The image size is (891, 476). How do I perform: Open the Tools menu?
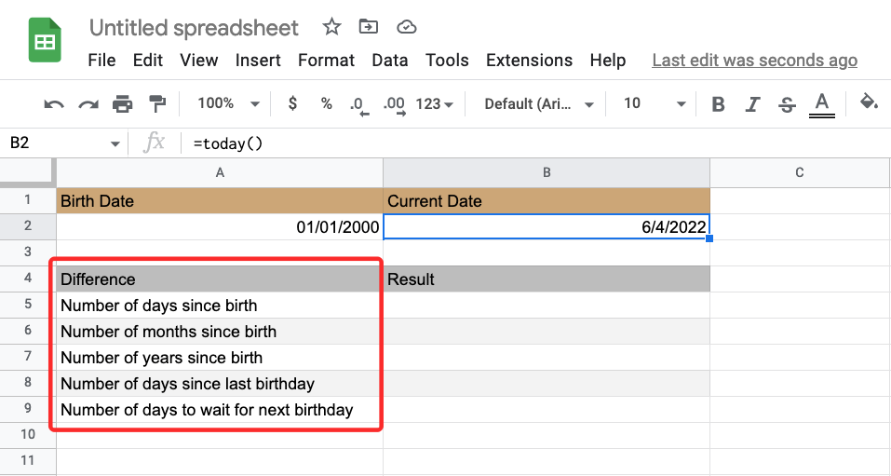coord(447,61)
